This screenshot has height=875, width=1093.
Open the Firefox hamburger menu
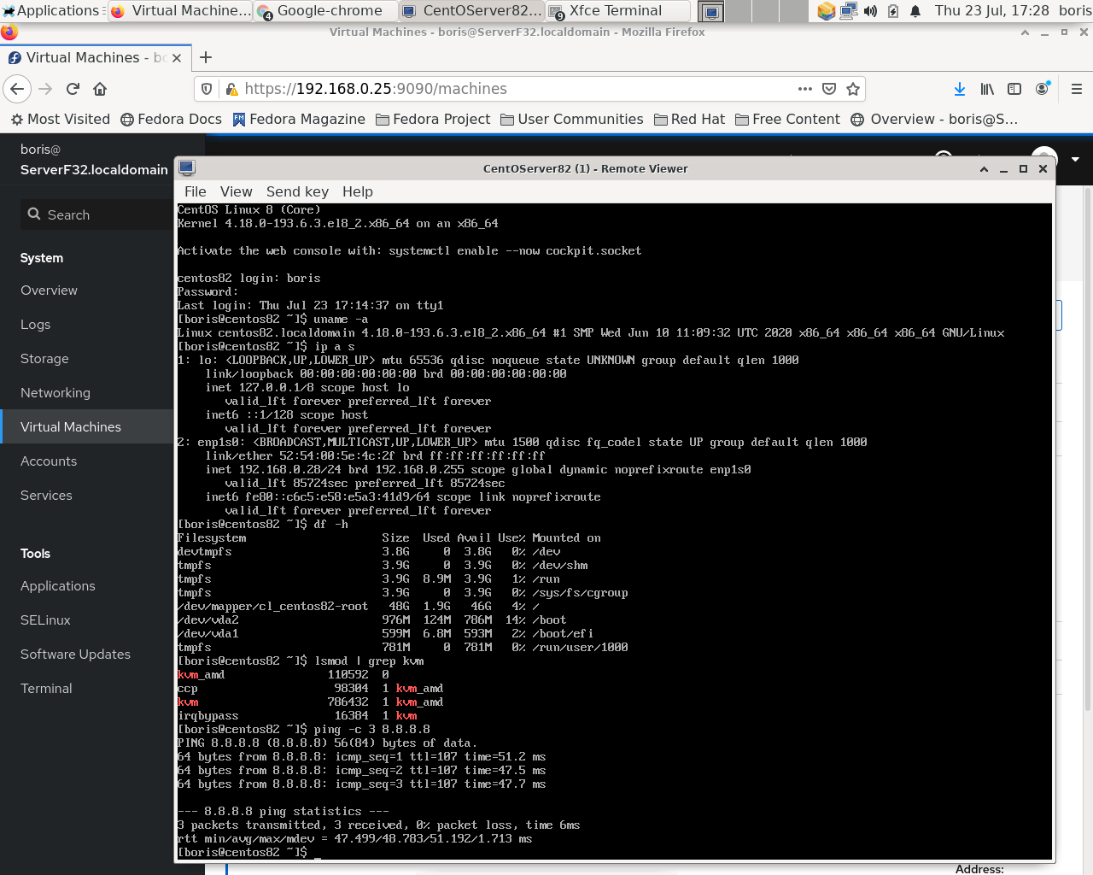click(1077, 88)
